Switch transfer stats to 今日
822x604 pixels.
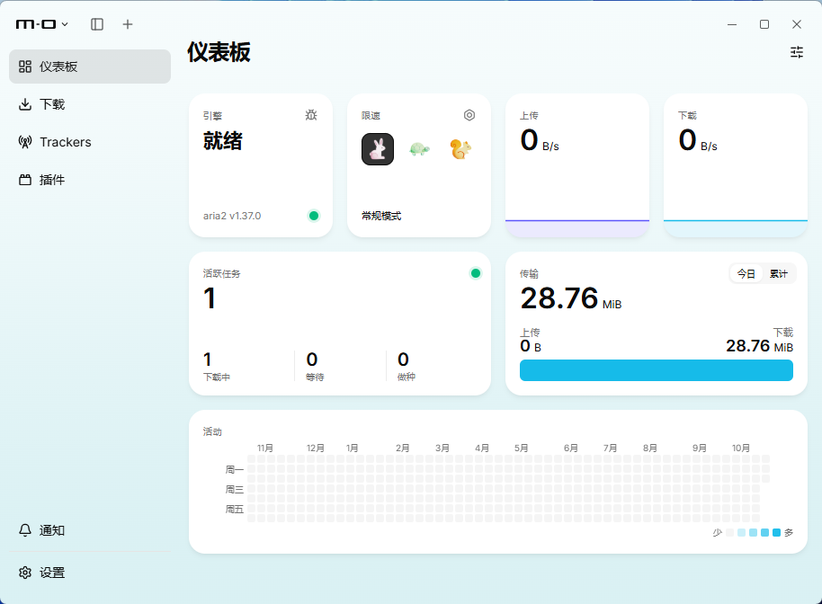coord(746,273)
